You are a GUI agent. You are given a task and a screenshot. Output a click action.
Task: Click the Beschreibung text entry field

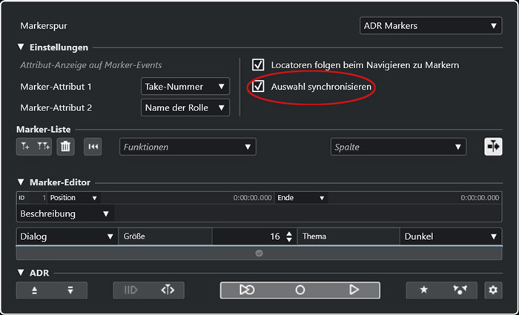click(308, 213)
